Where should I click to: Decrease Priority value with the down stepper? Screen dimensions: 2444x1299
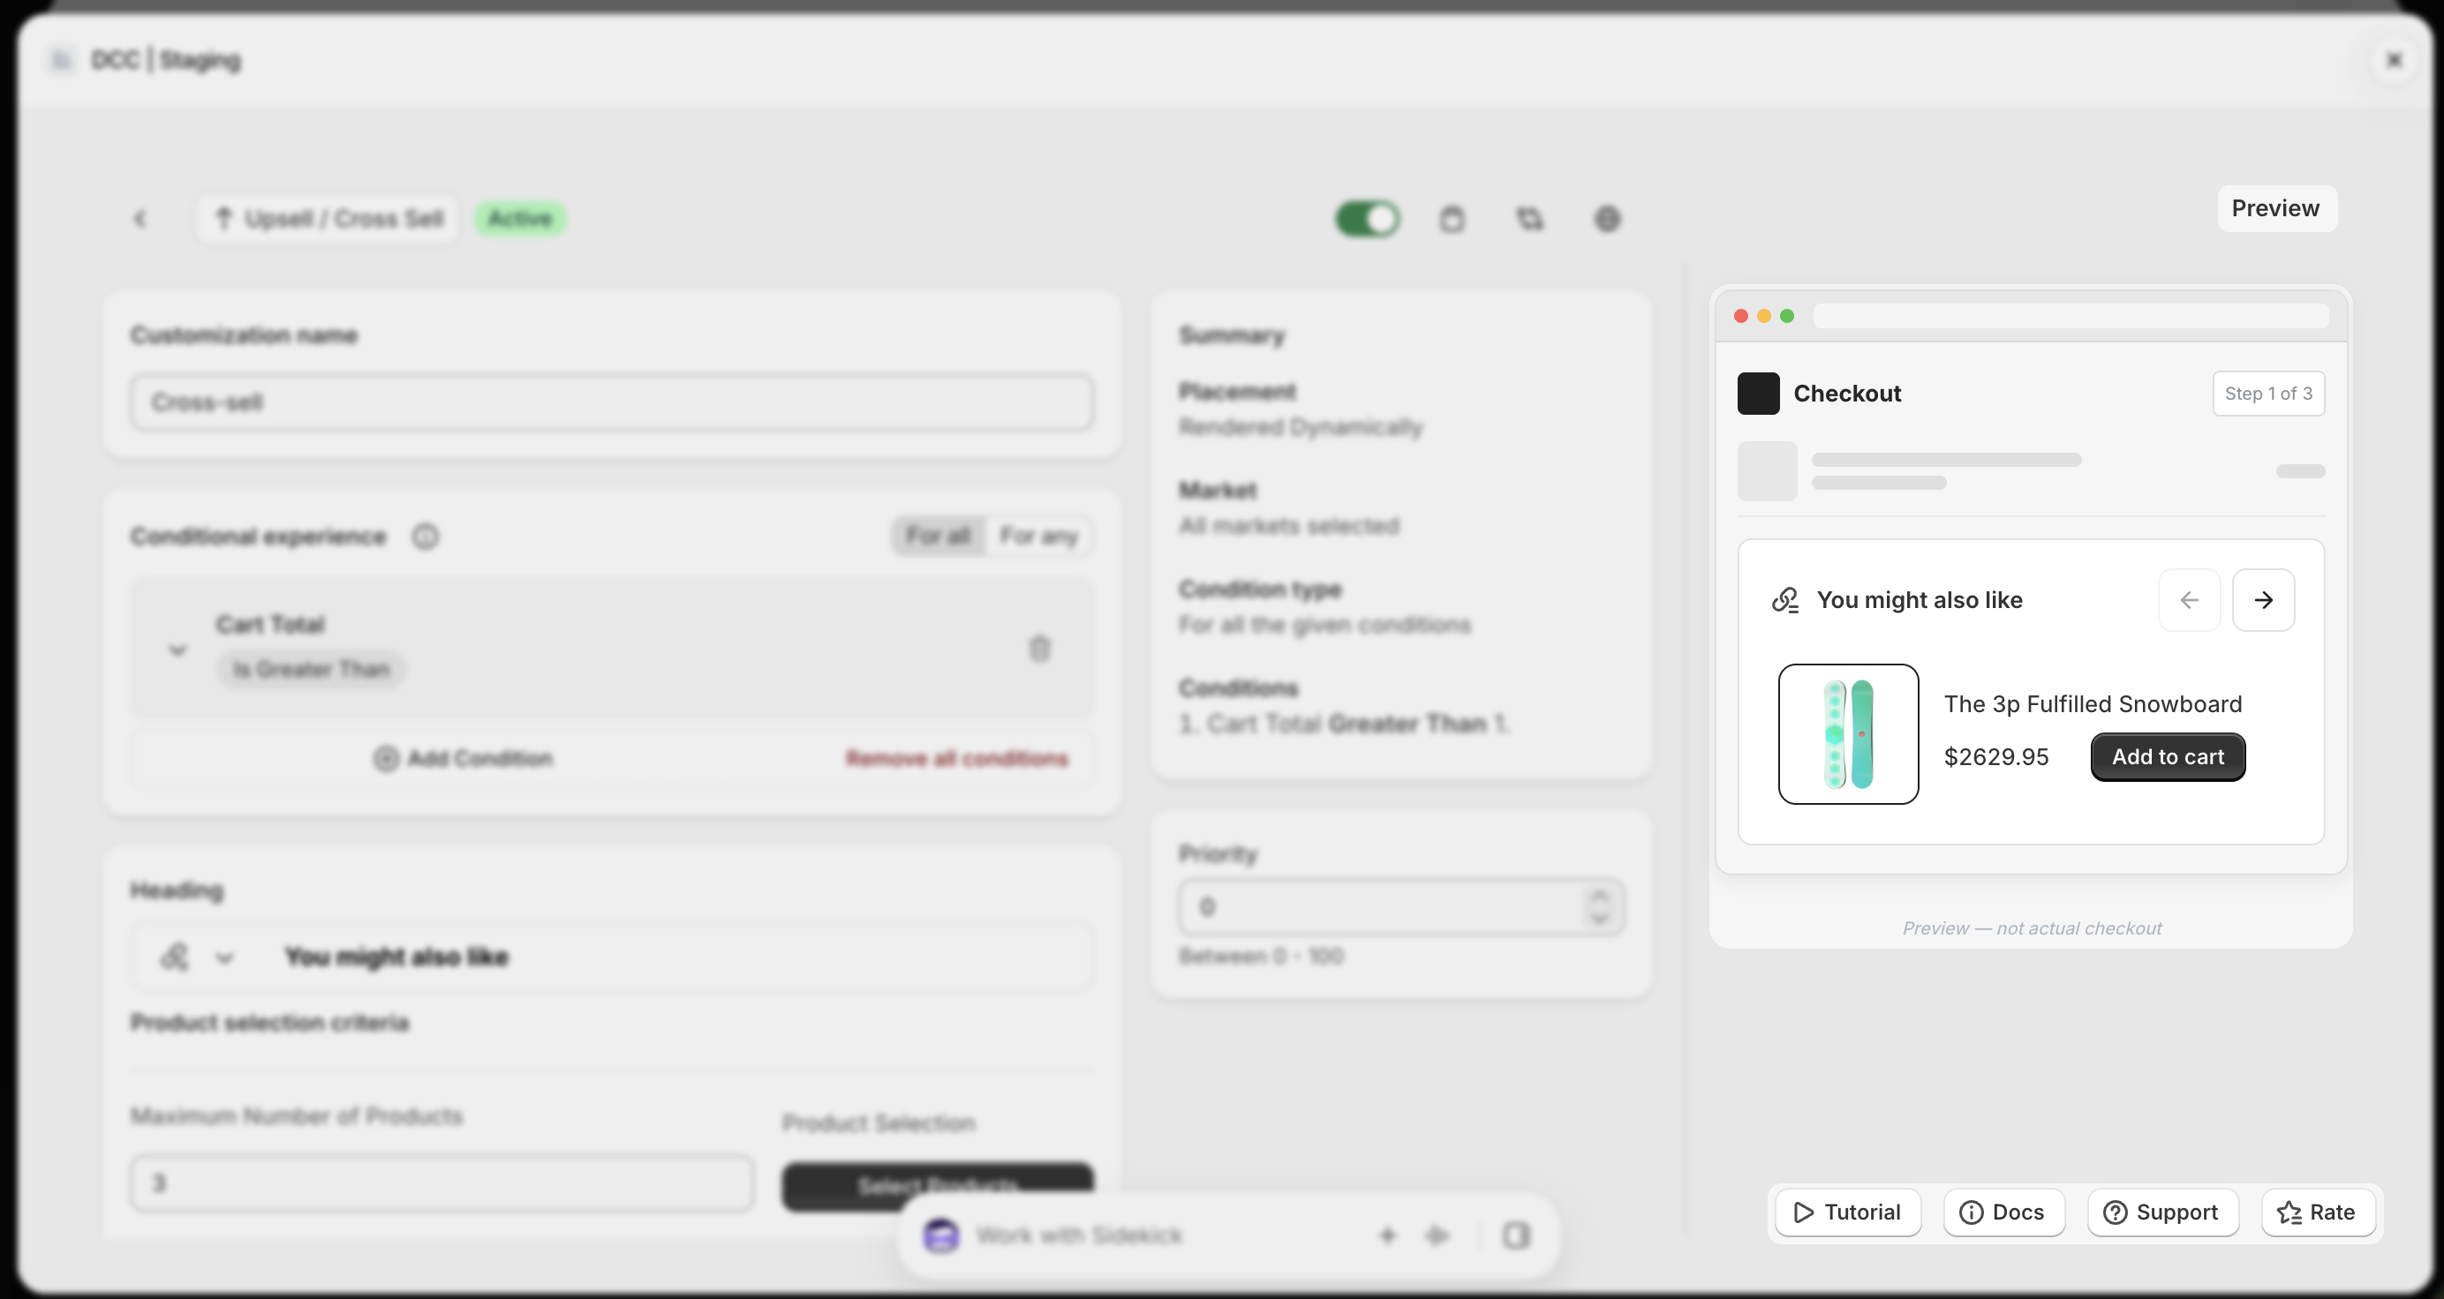click(x=1600, y=919)
